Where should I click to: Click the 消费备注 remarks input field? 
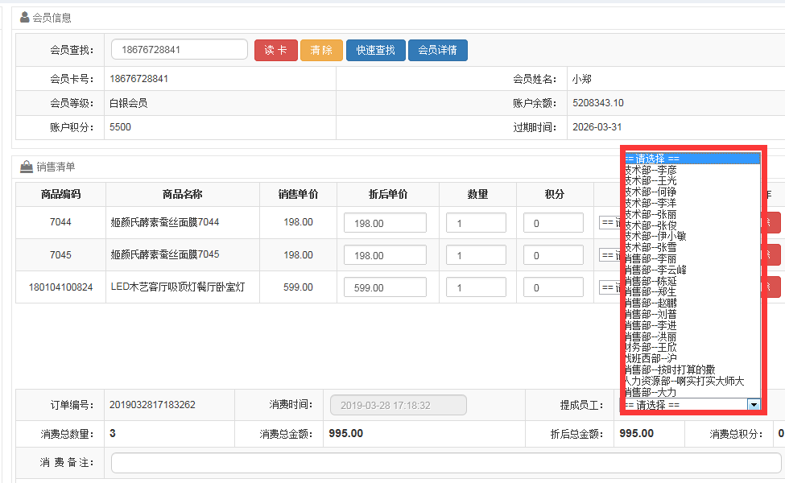pyautogui.click(x=445, y=464)
